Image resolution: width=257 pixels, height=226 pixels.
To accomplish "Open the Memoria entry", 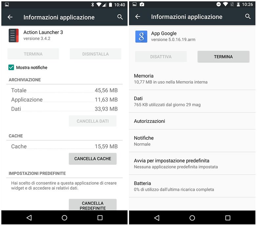I will pos(192,79).
